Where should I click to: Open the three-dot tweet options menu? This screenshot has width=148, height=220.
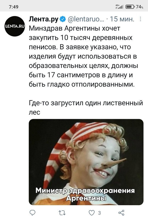click(140, 19)
